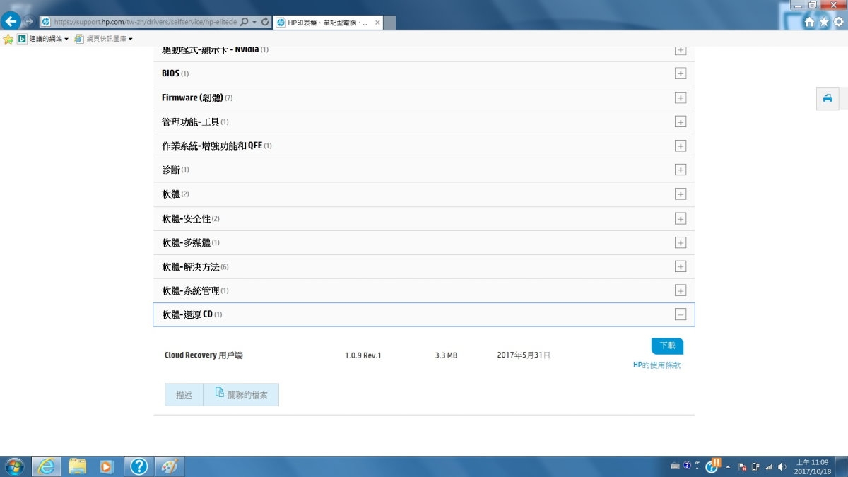Screen dimensions: 848x477
Task: Click the blue help icon in the tray
Action: click(x=687, y=466)
